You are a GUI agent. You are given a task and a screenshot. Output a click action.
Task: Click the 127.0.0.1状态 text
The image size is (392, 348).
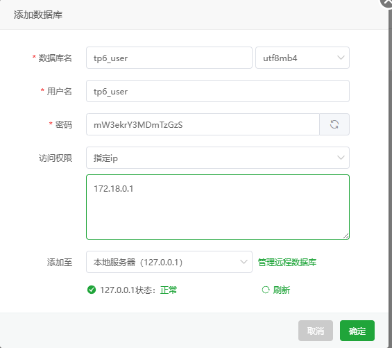pos(128,290)
